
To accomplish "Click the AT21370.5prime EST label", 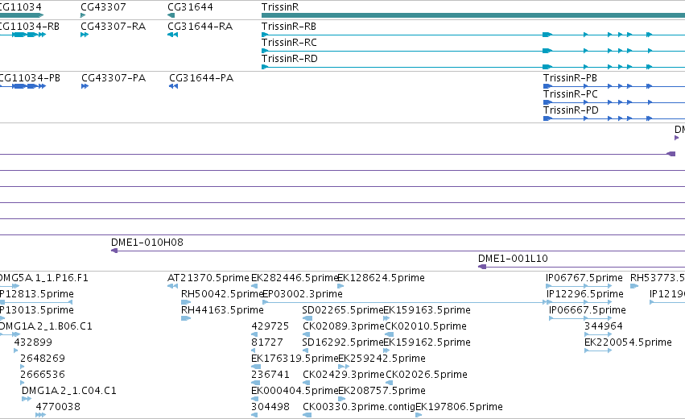I will pos(208,278).
